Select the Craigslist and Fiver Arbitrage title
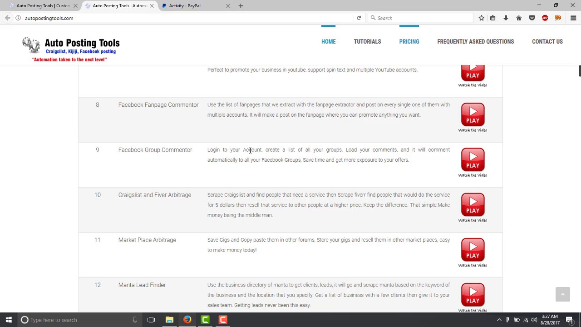Image resolution: width=581 pixels, height=327 pixels. coord(155,195)
